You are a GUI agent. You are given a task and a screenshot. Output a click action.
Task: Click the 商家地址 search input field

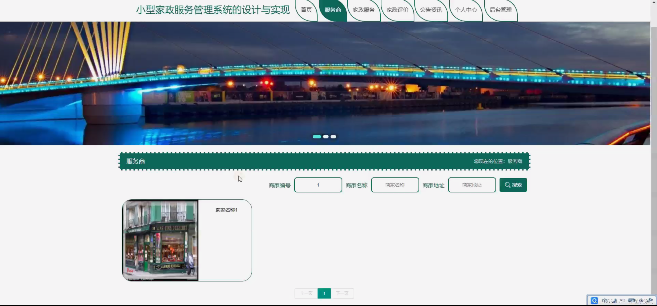[472, 185]
